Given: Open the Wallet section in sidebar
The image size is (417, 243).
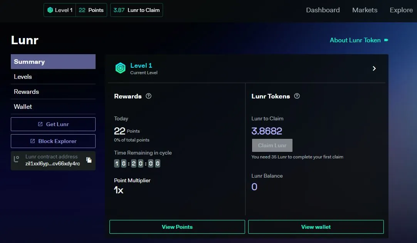Looking at the screenshot, I should click(x=53, y=107).
